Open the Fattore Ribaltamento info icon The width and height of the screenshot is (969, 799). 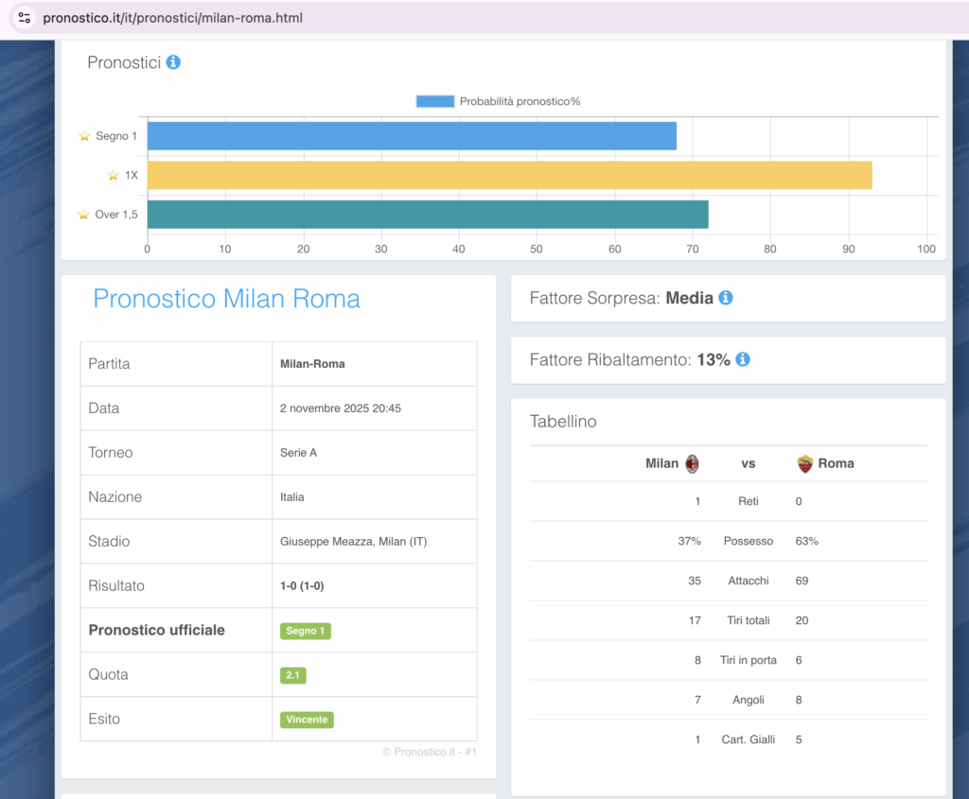tap(743, 360)
